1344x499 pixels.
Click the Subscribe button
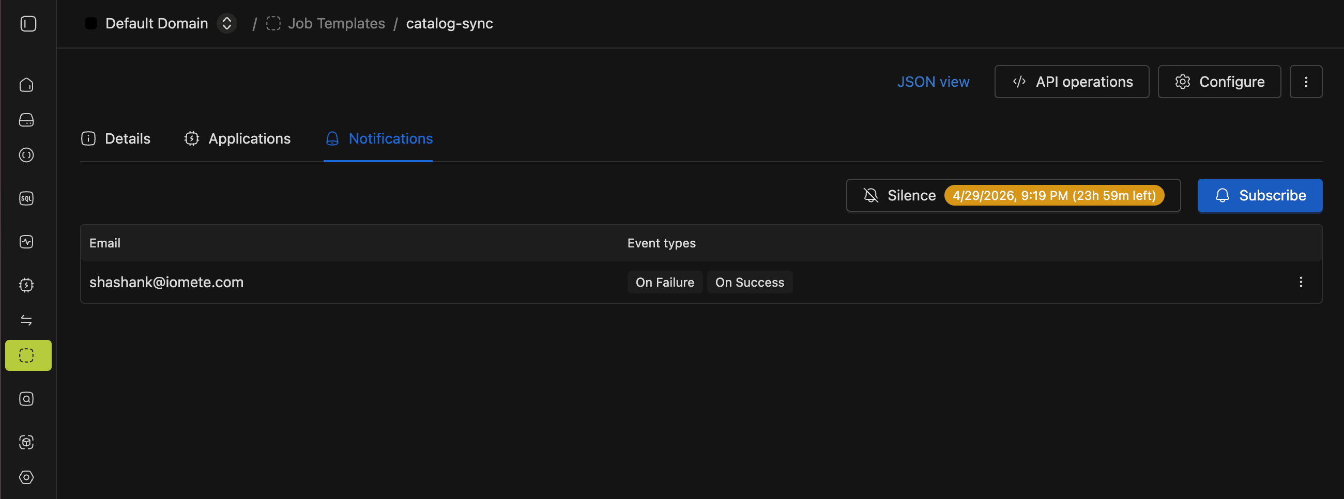point(1259,196)
